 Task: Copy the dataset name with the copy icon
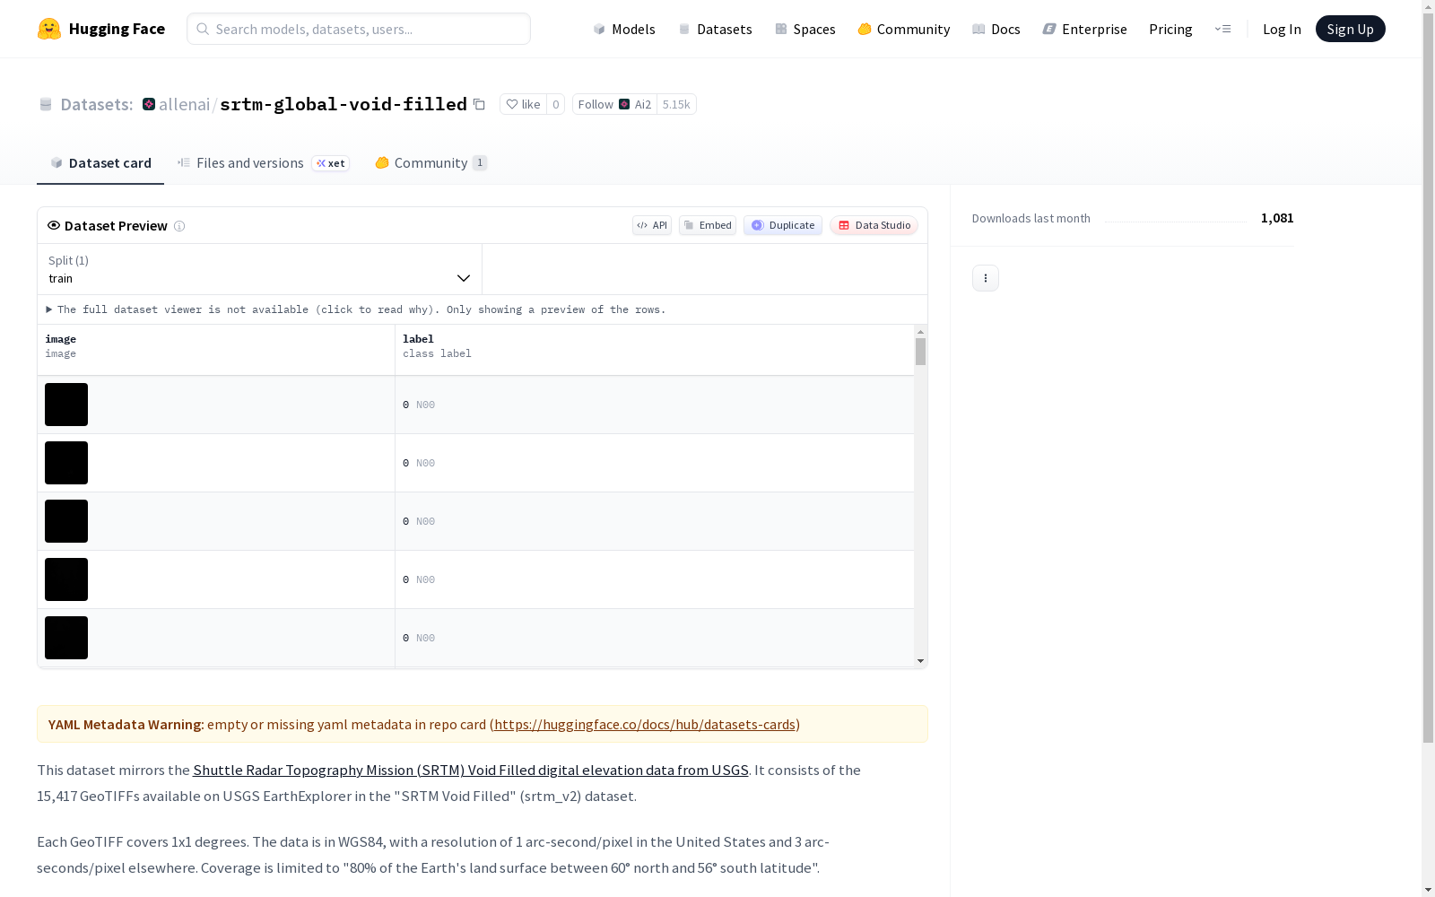[479, 104]
